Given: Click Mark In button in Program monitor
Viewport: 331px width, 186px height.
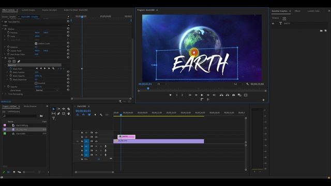Looking at the screenshot, I should pos(177,95).
